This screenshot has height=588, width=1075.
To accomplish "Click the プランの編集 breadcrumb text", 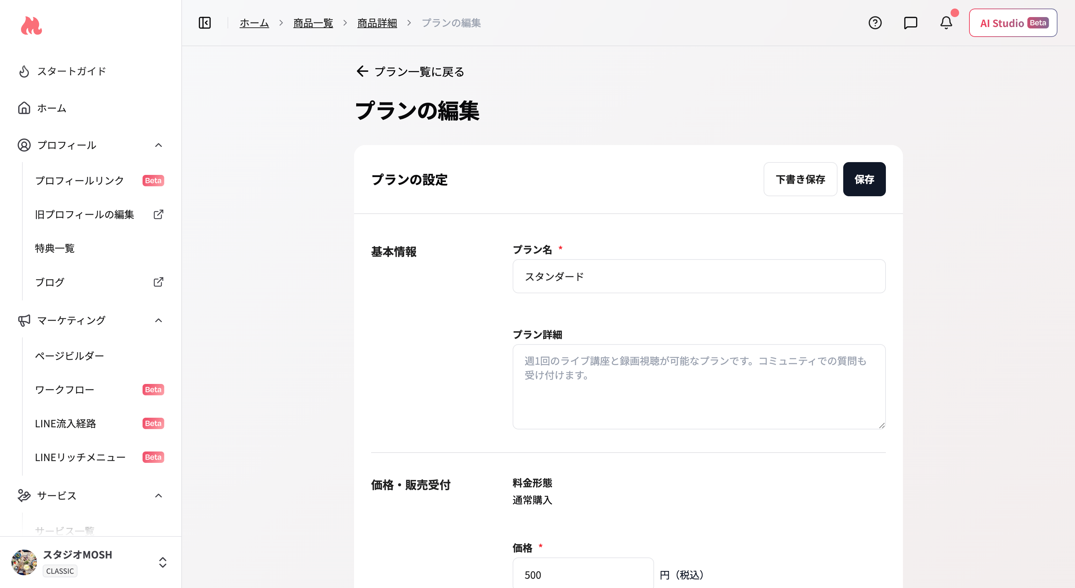I will 451,23.
